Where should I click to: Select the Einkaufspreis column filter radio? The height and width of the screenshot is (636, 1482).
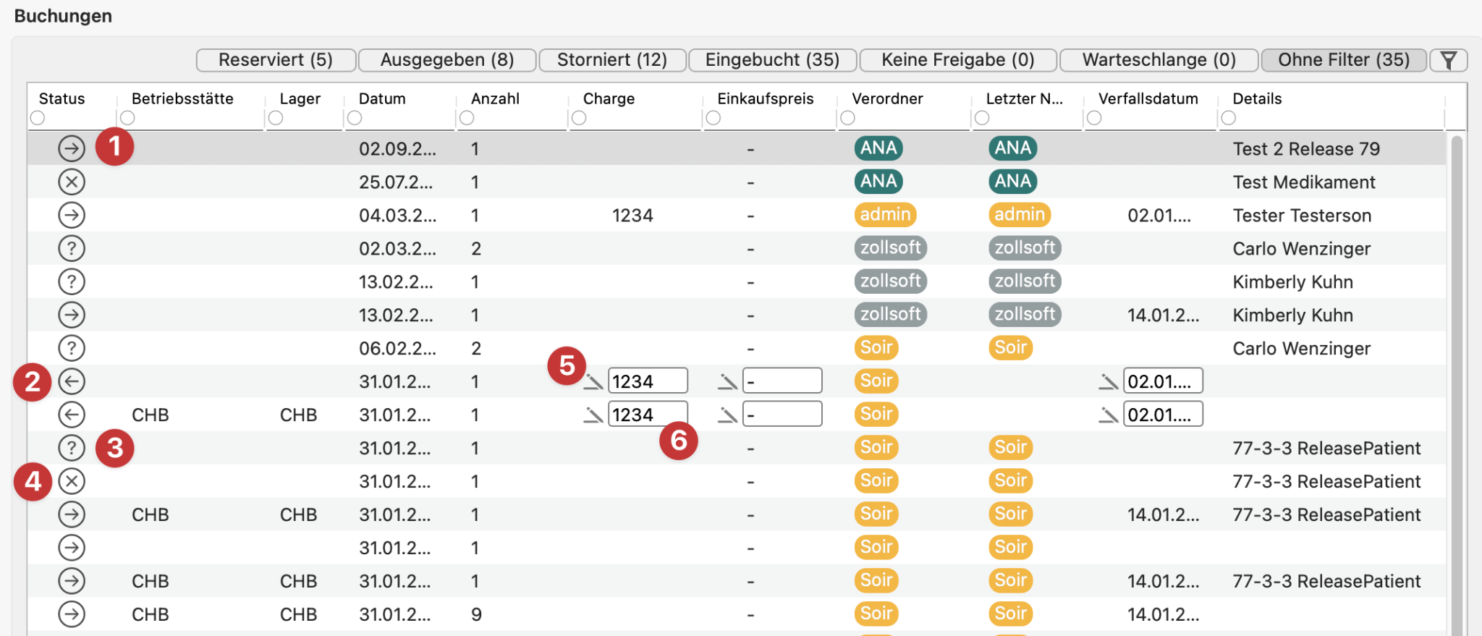coord(714,118)
